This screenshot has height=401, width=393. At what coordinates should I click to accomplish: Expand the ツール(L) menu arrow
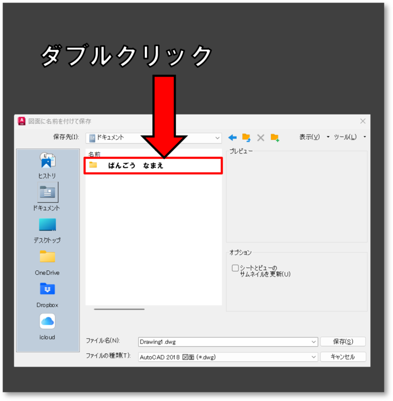pyautogui.click(x=365, y=137)
